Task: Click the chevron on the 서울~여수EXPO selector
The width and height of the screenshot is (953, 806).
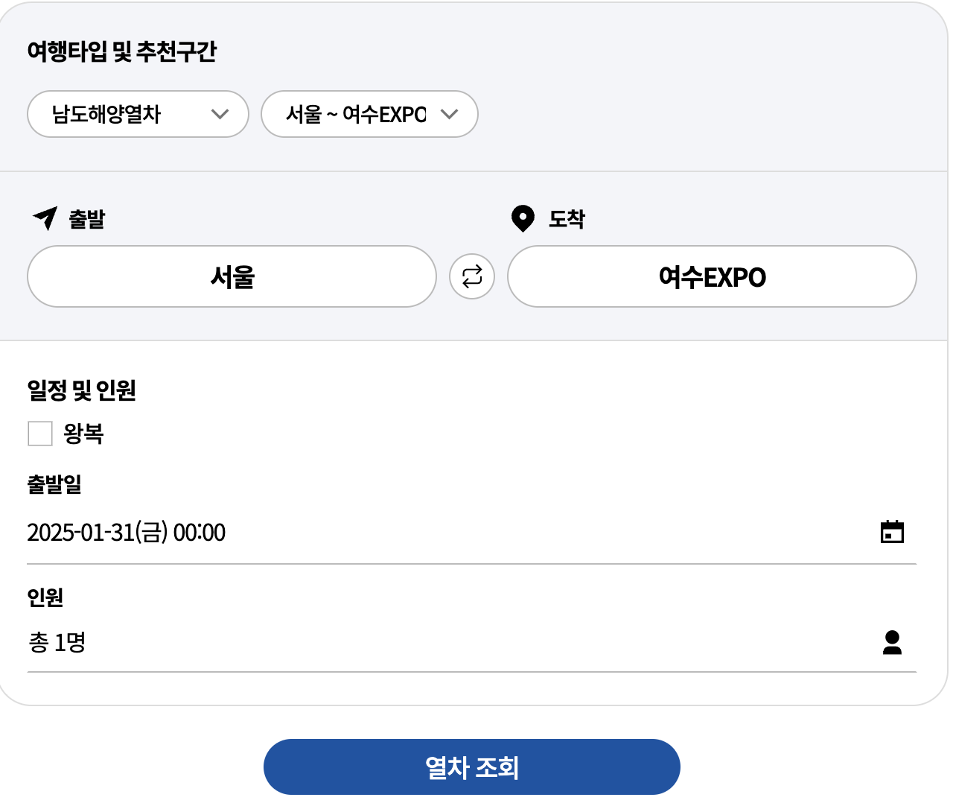Action: pyautogui.click(x=450, y=114)
